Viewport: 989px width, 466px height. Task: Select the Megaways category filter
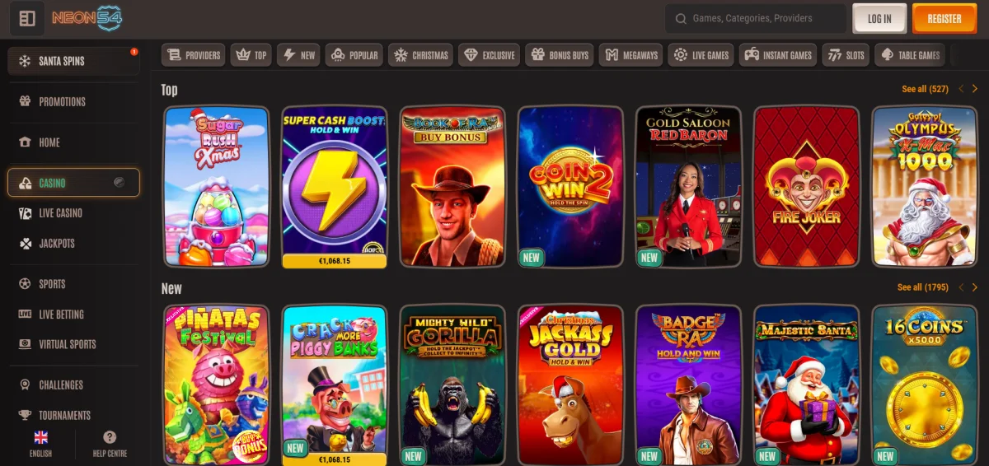tap(631, 55)
